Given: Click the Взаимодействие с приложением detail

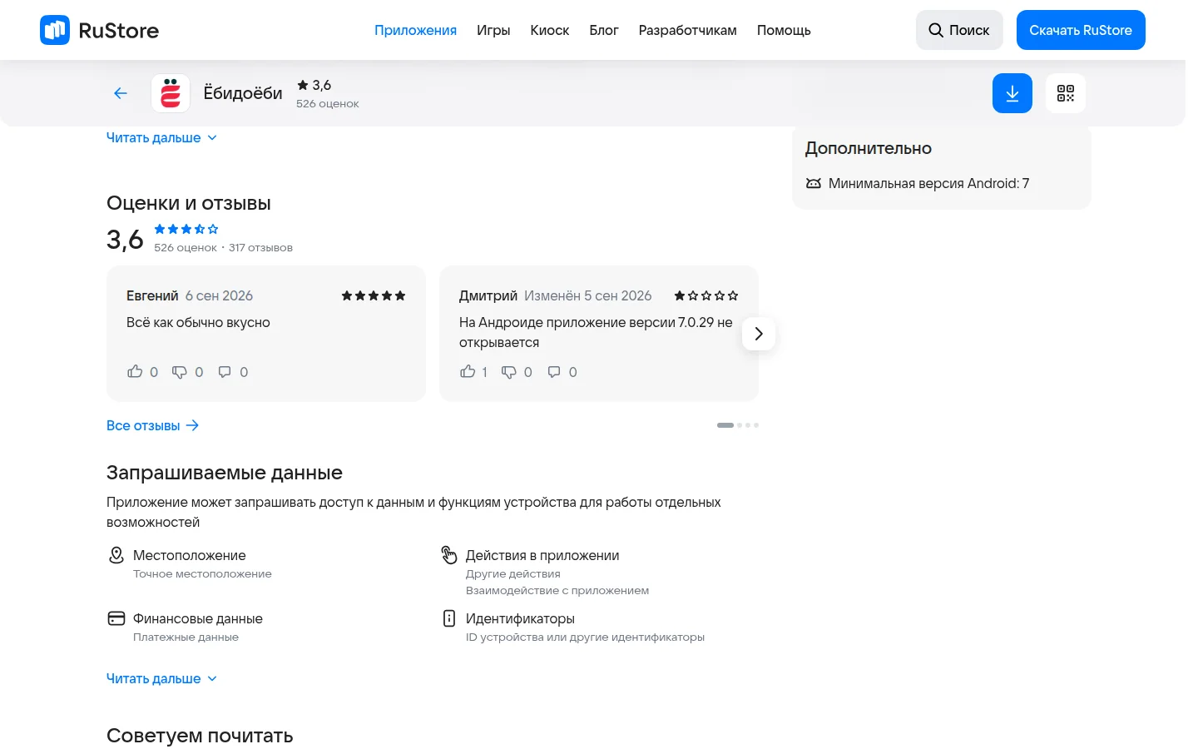Looking at the screenshot, I should [x=557, y=591].
